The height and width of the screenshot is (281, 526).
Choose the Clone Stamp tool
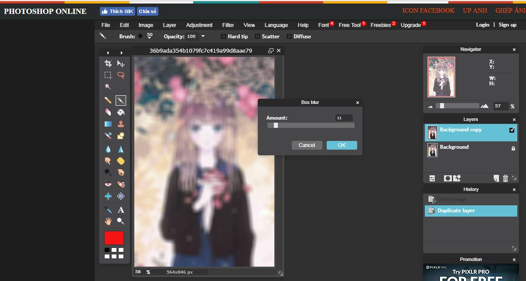tap(121, 124)
